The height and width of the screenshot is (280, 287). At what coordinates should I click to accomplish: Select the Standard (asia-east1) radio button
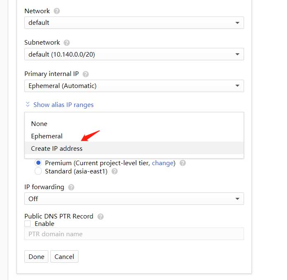(x=38, y=171)
